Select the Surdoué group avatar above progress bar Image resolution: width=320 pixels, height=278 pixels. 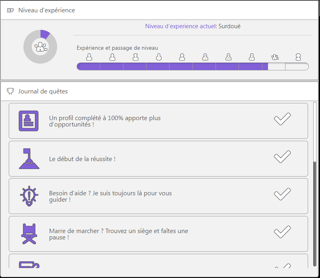[x=275, y=57]
